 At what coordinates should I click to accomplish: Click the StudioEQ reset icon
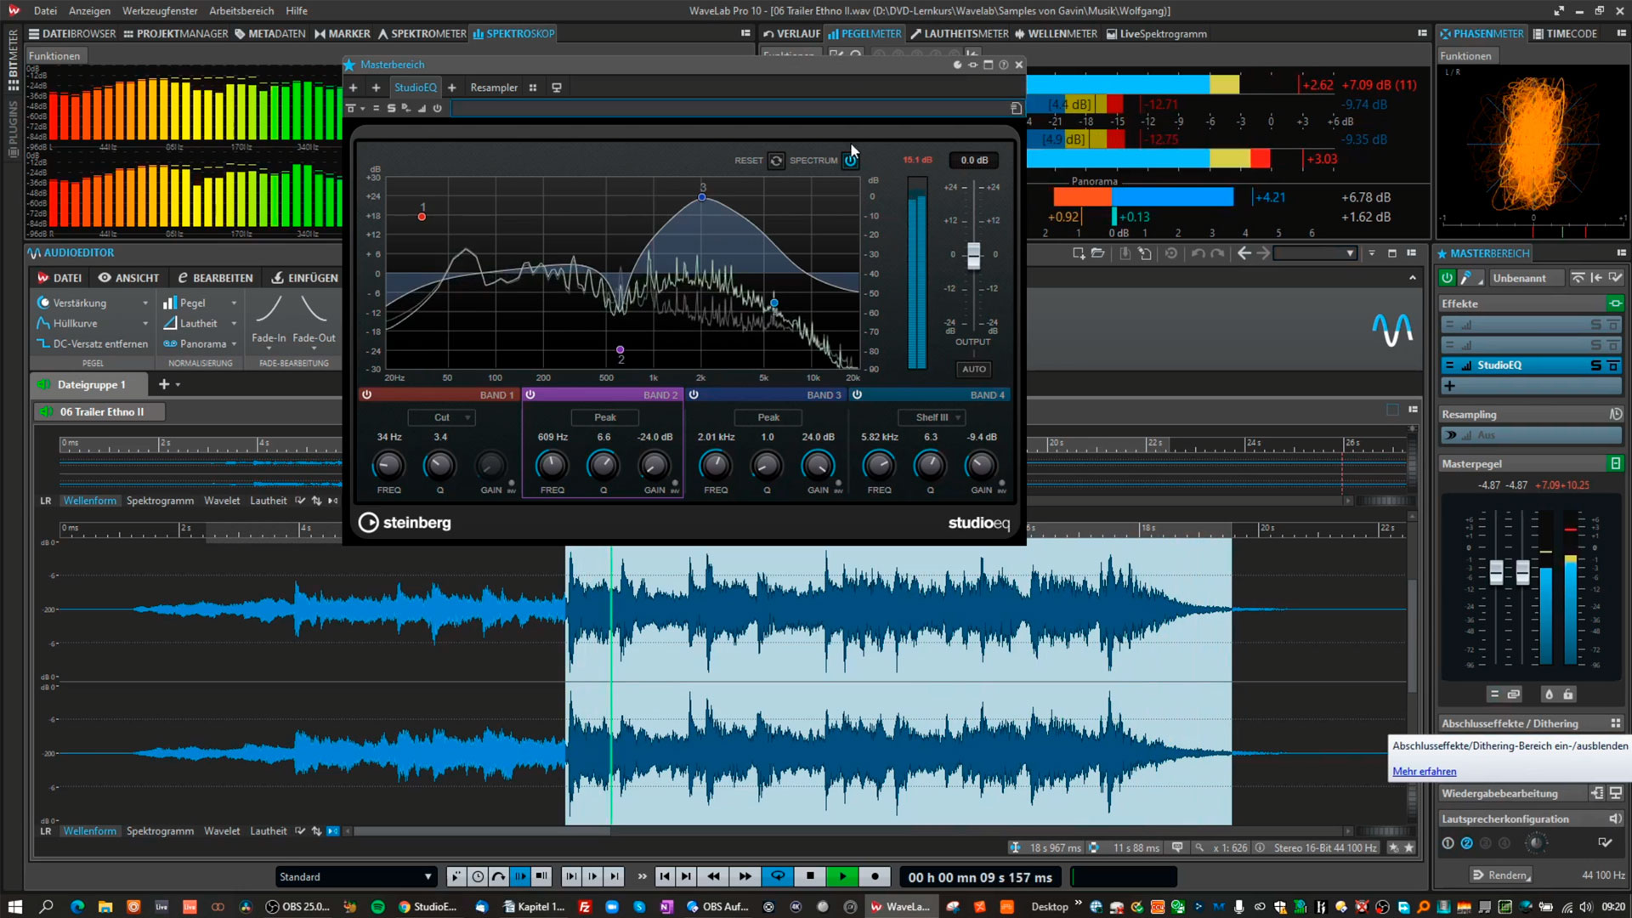(x=776, y=161)
